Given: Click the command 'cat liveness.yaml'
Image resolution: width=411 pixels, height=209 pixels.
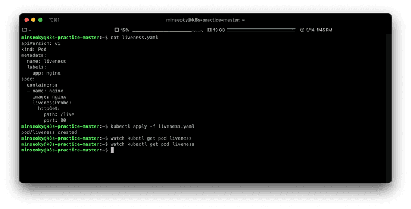Looking at the screenshot, I should pyautogui.click(x=134, y=38).
